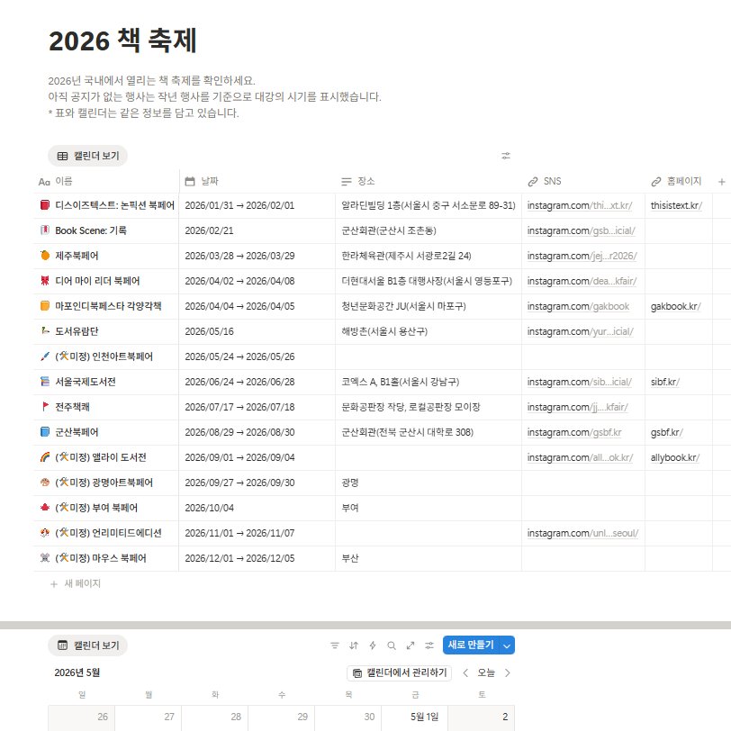Viewport: 731px width, 731px height.
Task: Click the red book icon of 디스이즈텍스트
Action: [45, 205]
